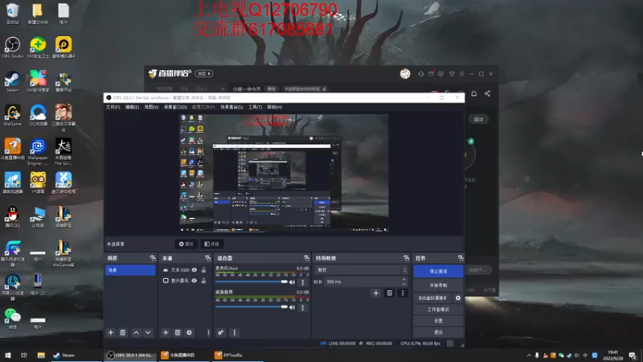The height and width of the screenshot is (362, 643).
Task: Undock the Audio Mixer panel
Action: coord(306,258)
